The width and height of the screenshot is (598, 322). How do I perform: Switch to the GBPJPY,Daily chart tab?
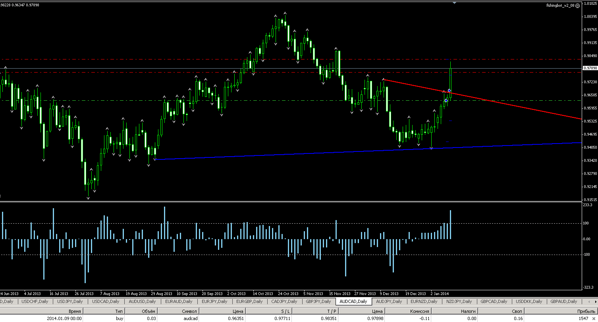[319, 302]
